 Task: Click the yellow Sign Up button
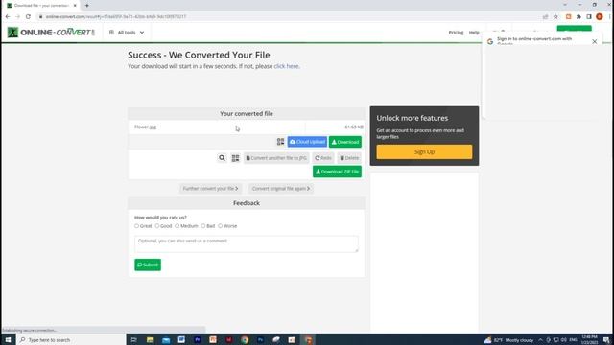[x=424, y=151]
